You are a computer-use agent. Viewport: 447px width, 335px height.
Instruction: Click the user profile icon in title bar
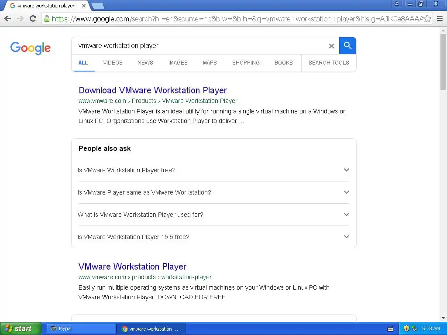(x=396, y=3)
